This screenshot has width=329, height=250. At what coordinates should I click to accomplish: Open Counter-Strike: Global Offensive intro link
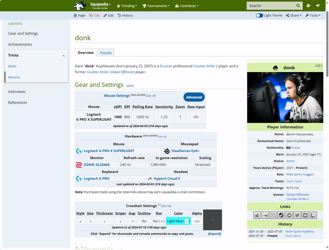[111, 72]
